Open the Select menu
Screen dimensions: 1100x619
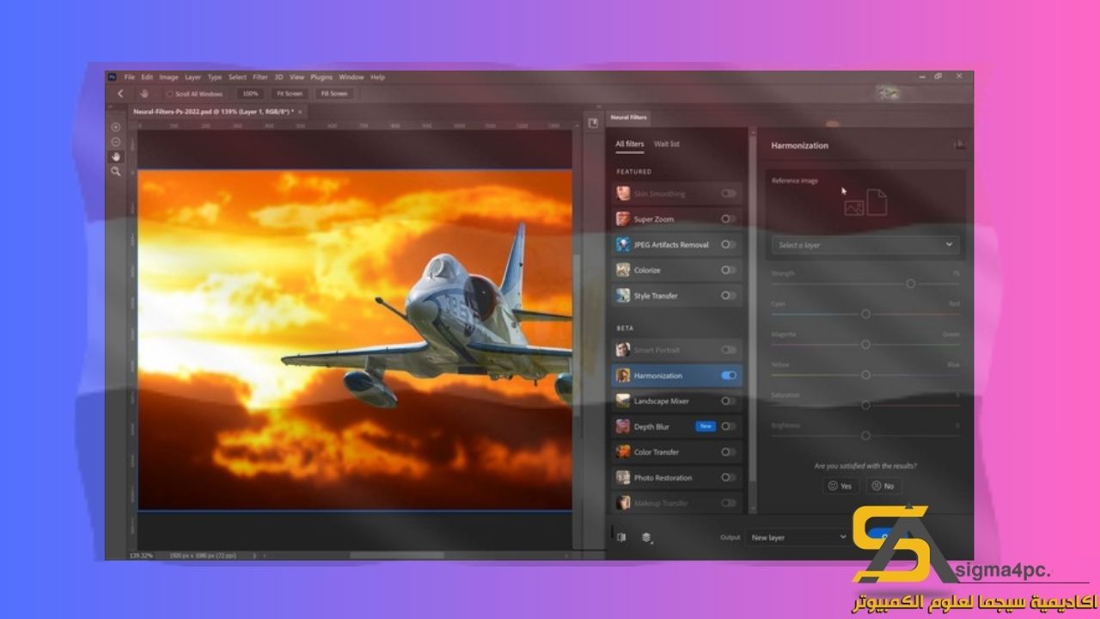click(x=237, y=77)
